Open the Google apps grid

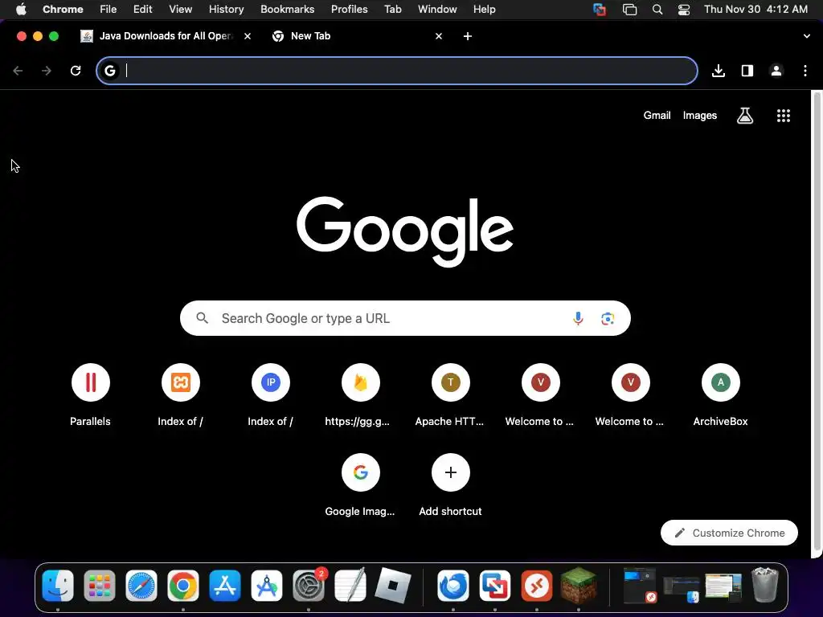pos(784,116)
